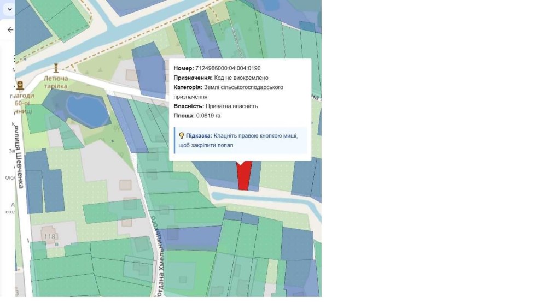Click the Підказка hint box
The image size is (547, 303).
[x=241, y=140]
